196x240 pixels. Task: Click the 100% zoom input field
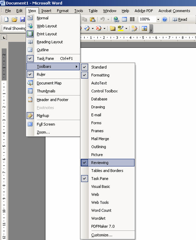pos(147,19)
